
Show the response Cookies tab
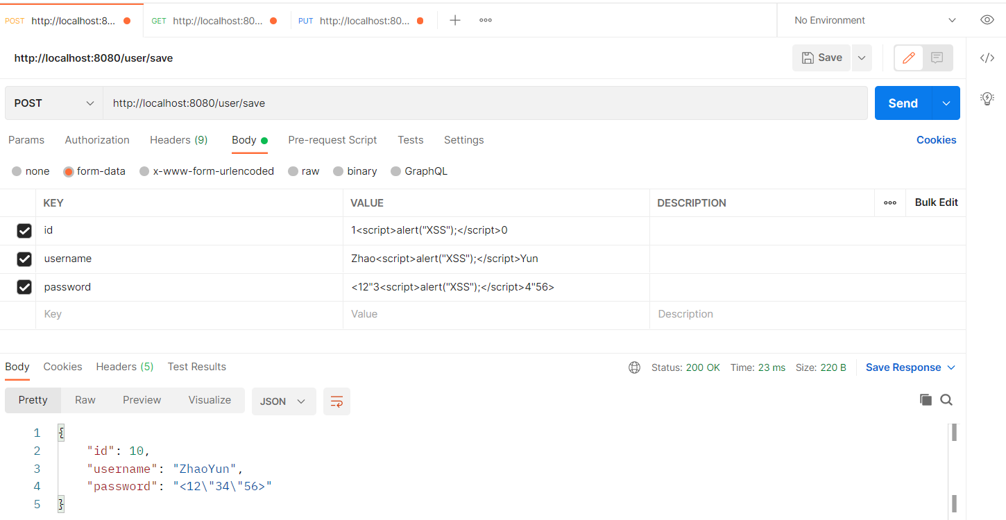click(63, 367)
